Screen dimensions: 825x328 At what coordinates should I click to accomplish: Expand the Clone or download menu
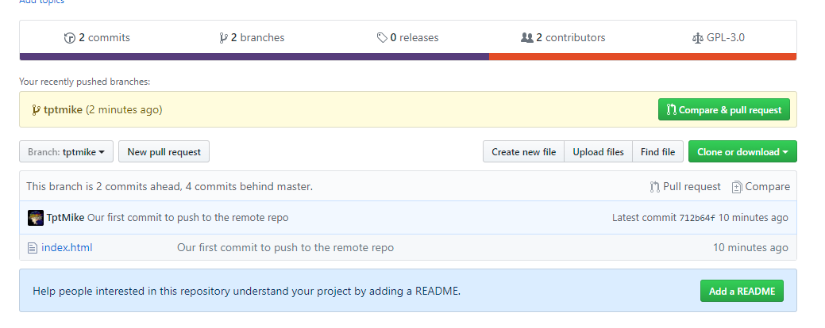click(742, 152)
